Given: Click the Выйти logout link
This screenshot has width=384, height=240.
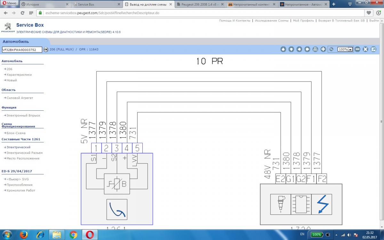Looking at the screenshot, I should [x=374, y=20].
